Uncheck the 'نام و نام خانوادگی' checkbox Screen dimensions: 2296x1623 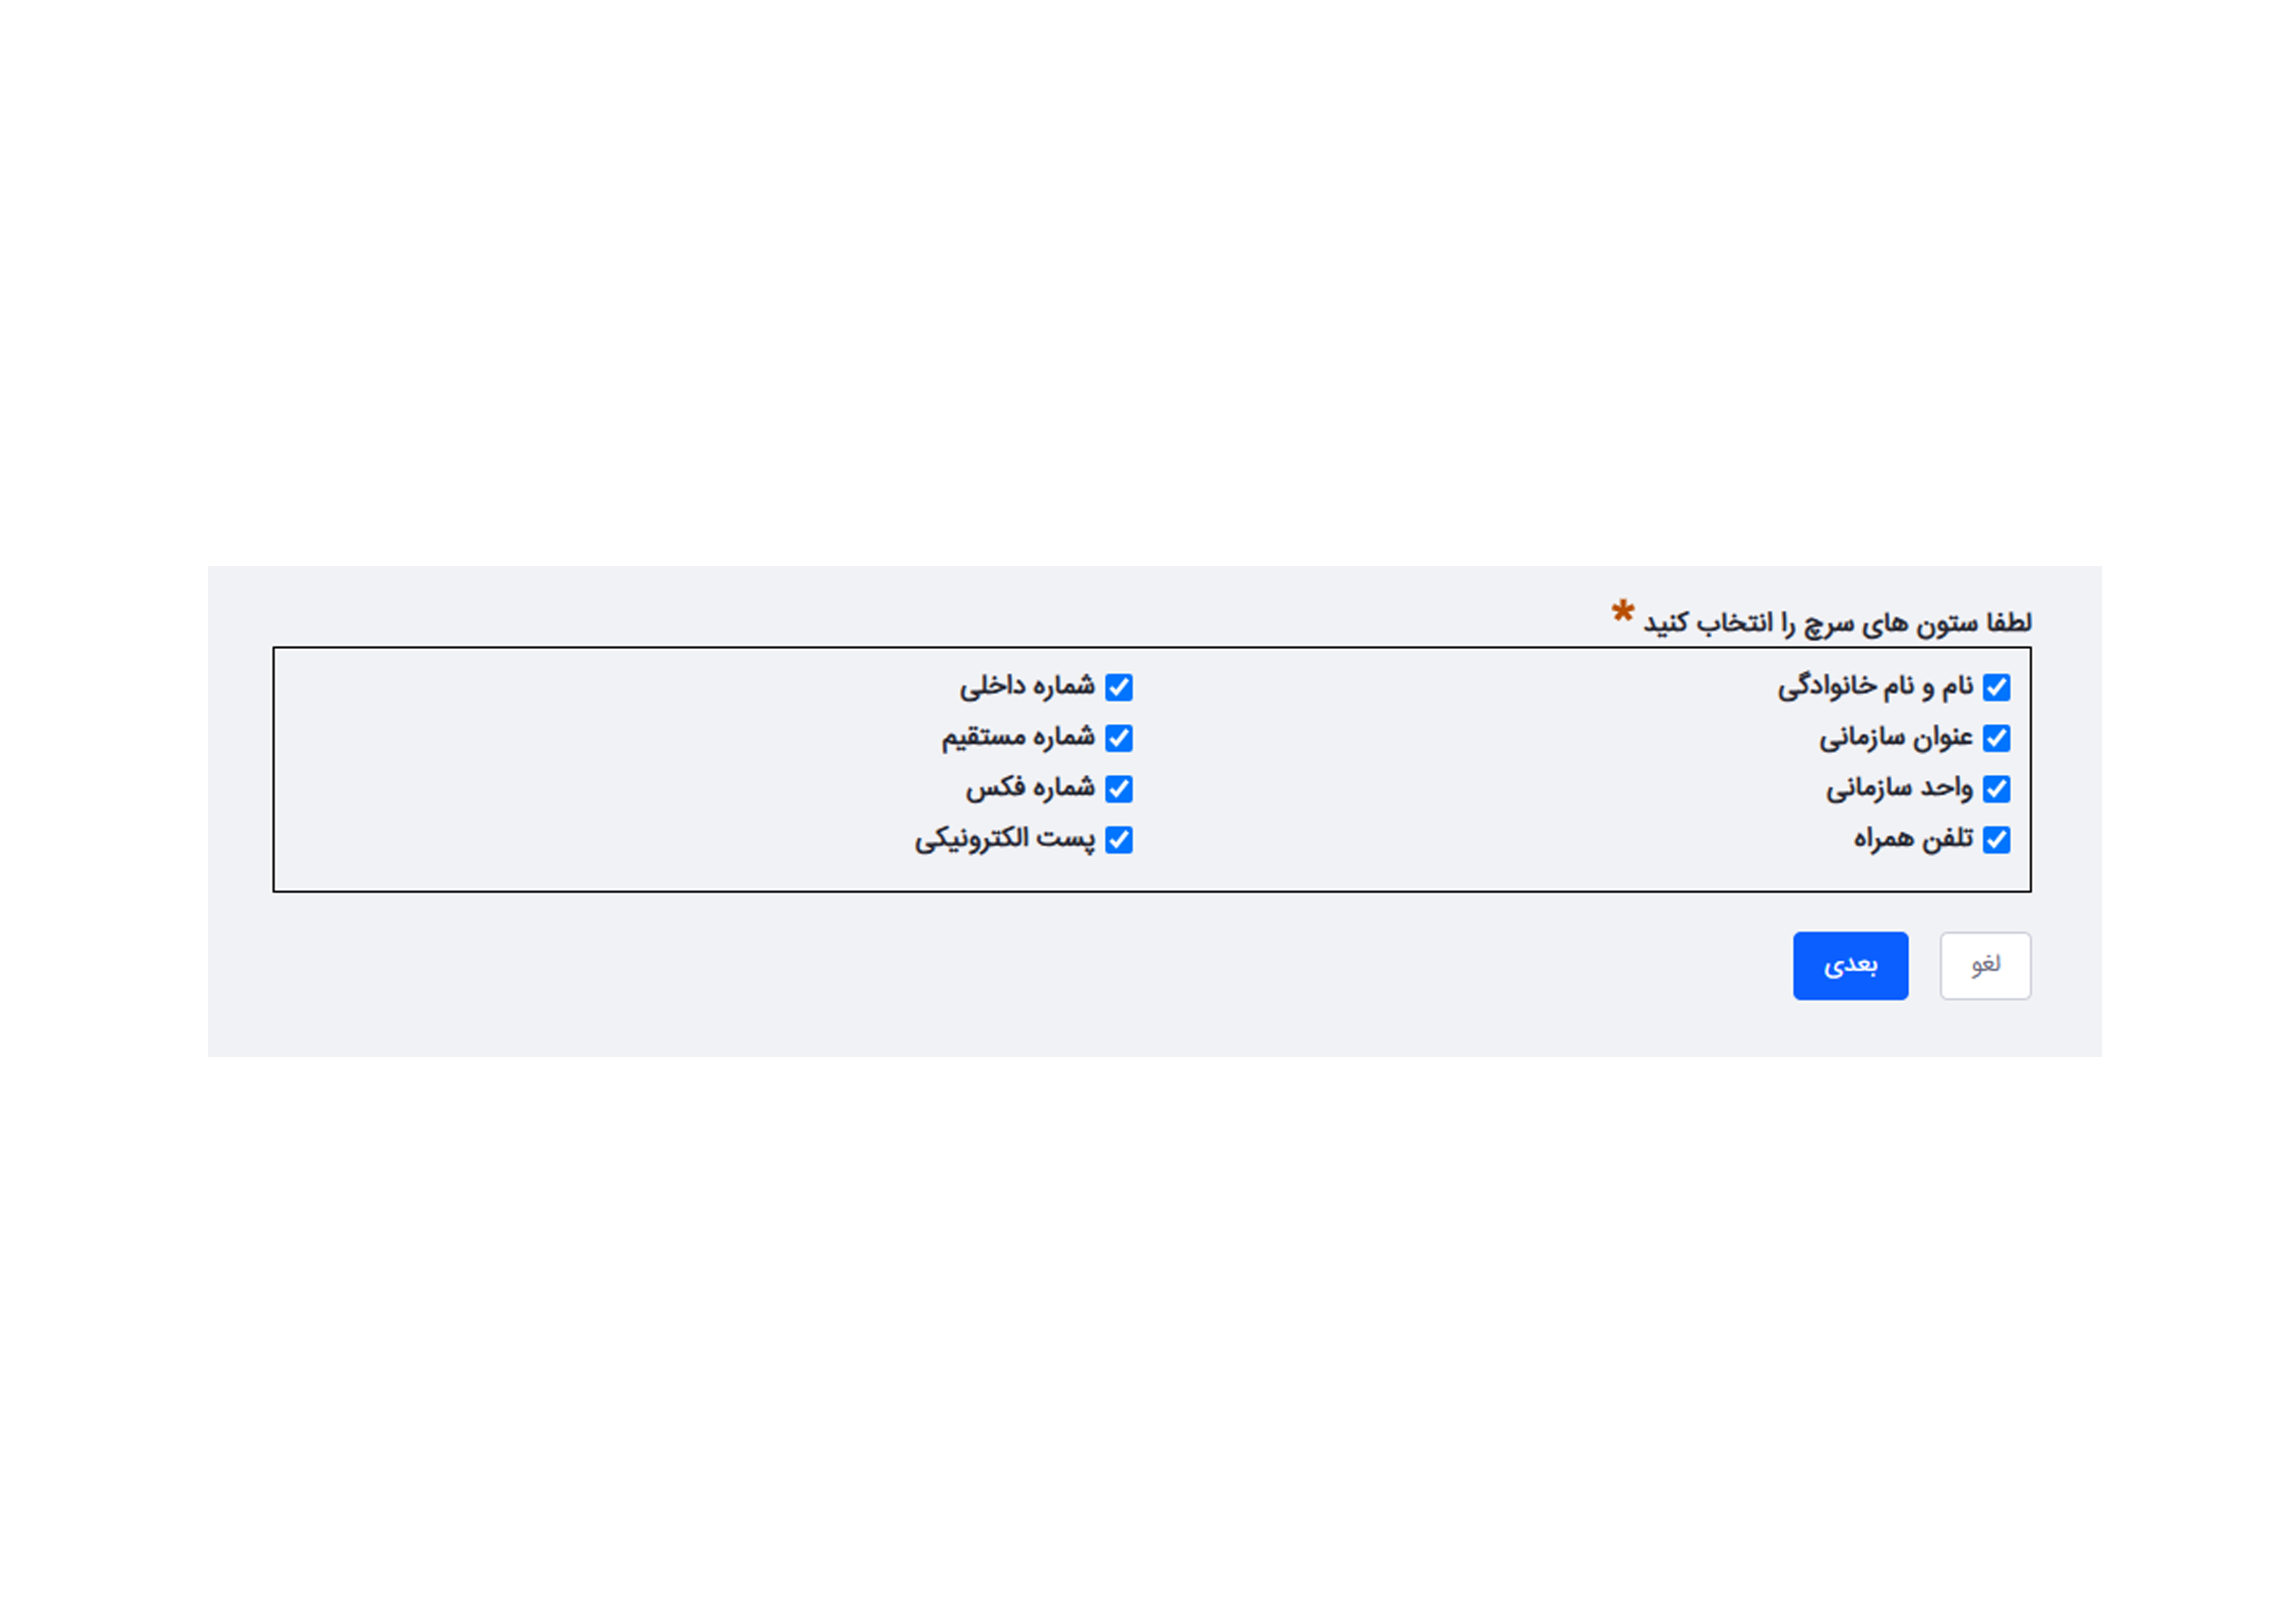click(1996, 687)
